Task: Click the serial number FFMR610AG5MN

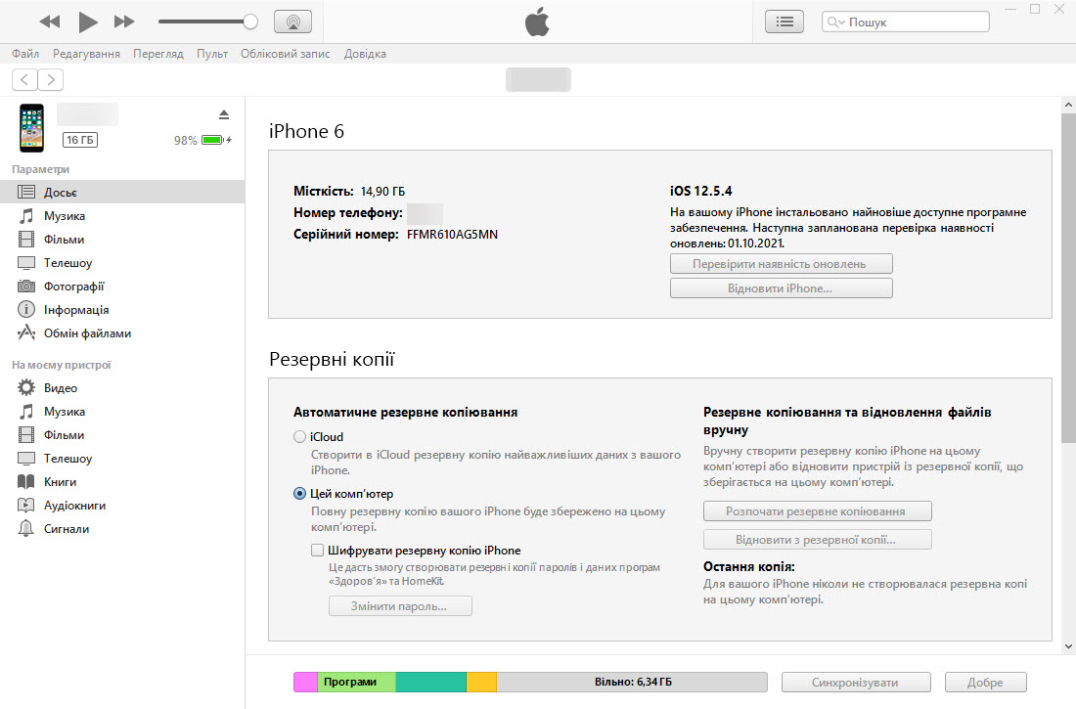Action: (452, 234)
